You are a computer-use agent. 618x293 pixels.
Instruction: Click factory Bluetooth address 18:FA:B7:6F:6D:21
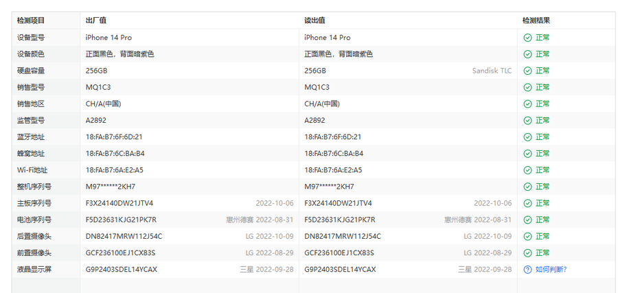(x=114, y=137)
